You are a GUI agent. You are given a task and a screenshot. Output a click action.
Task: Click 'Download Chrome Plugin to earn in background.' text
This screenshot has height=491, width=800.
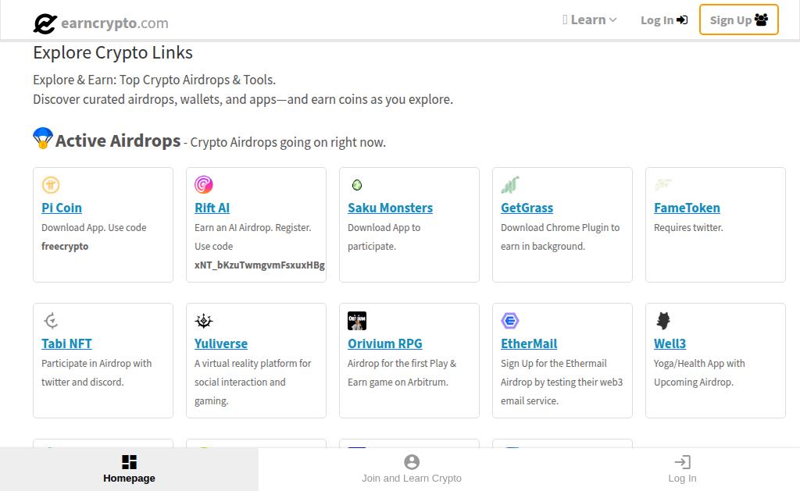click(x=560, y=237)
